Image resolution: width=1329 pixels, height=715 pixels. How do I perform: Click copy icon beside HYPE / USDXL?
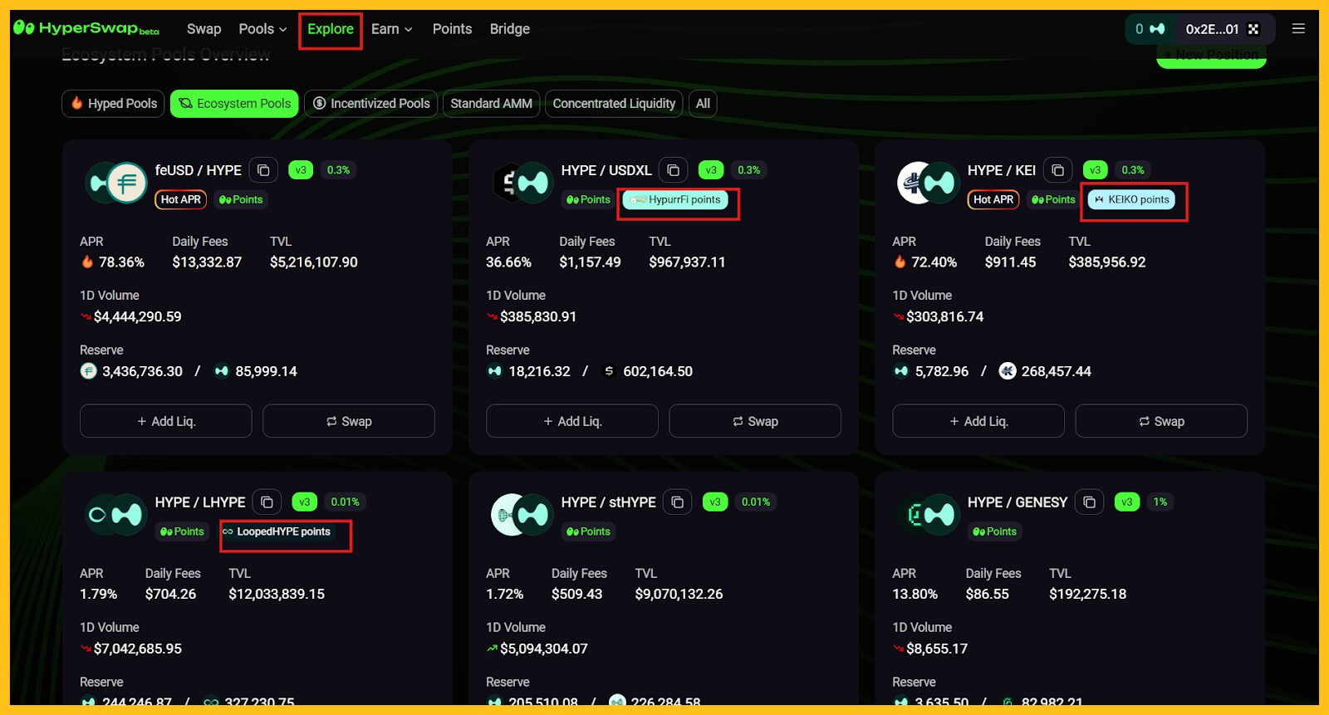point(674,170)
